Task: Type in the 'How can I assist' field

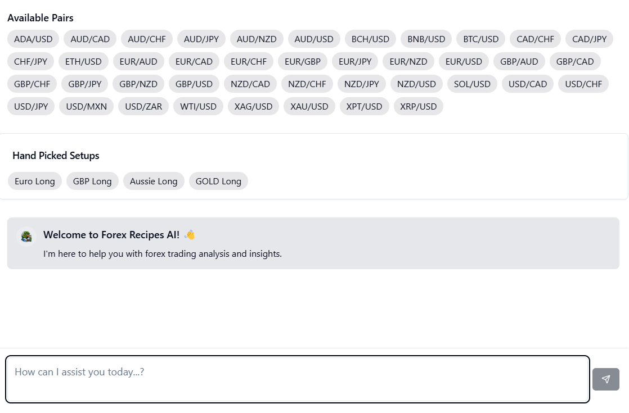Action: pos(297,379)
